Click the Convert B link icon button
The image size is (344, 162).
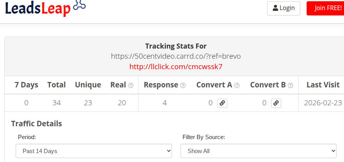pos(276,103)
